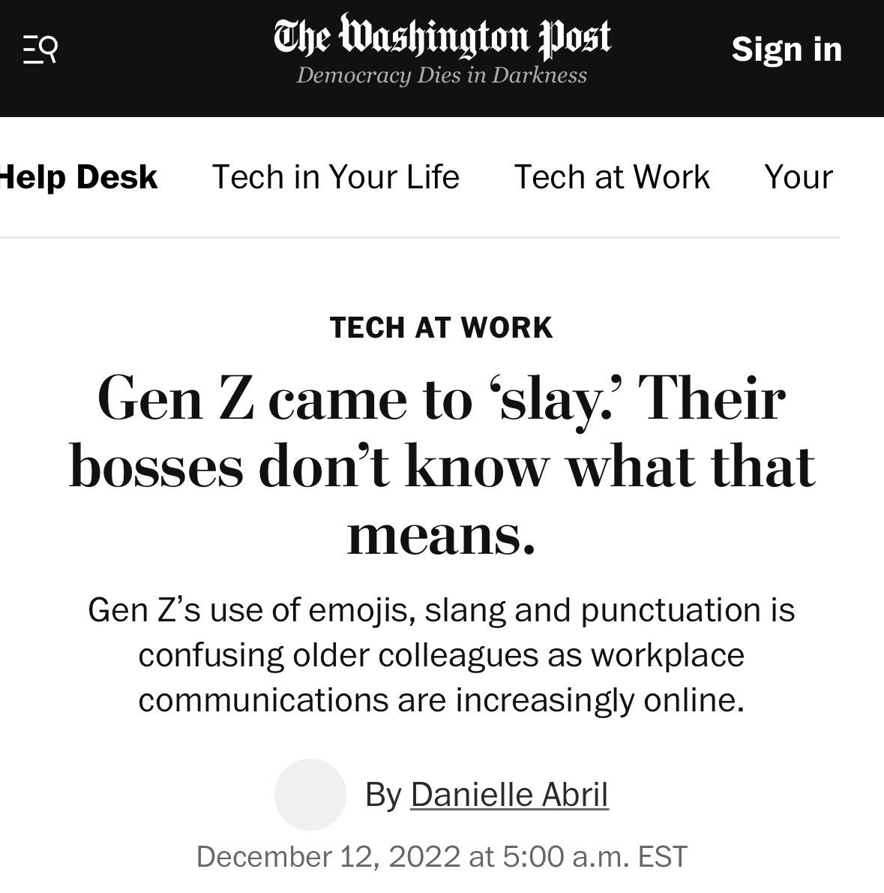Open the menu and search icon

pyautogui.click(x=40, y=50)
